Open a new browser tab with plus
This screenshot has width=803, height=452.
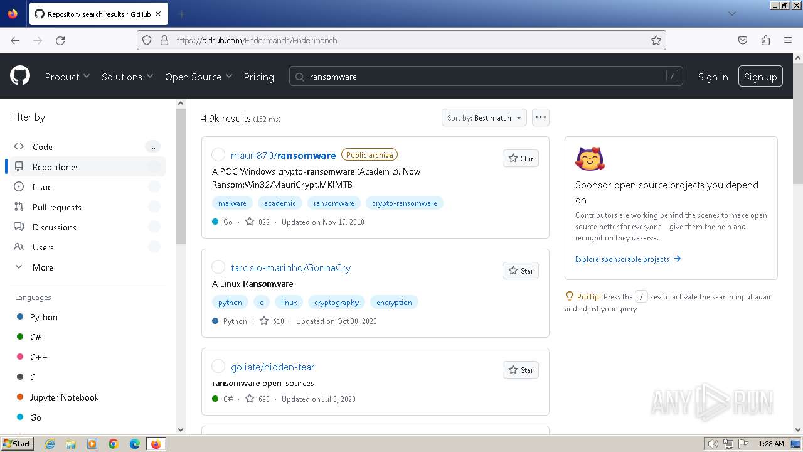tap(182, 14)
